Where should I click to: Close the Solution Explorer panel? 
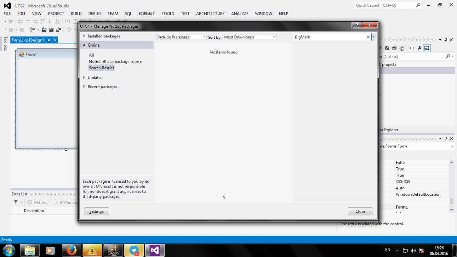[451, 40]
